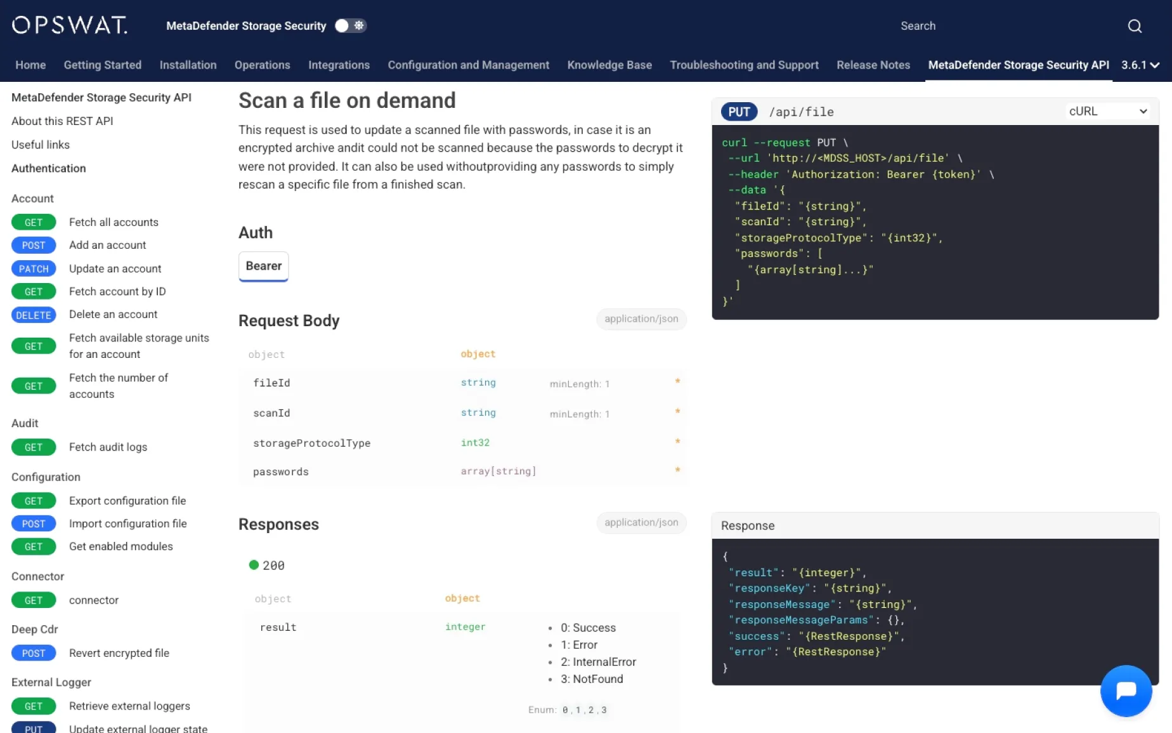Click the PUT badge beside /api/file
Image resolution: width=1172 pixels, height=733 pixels.
739,112
